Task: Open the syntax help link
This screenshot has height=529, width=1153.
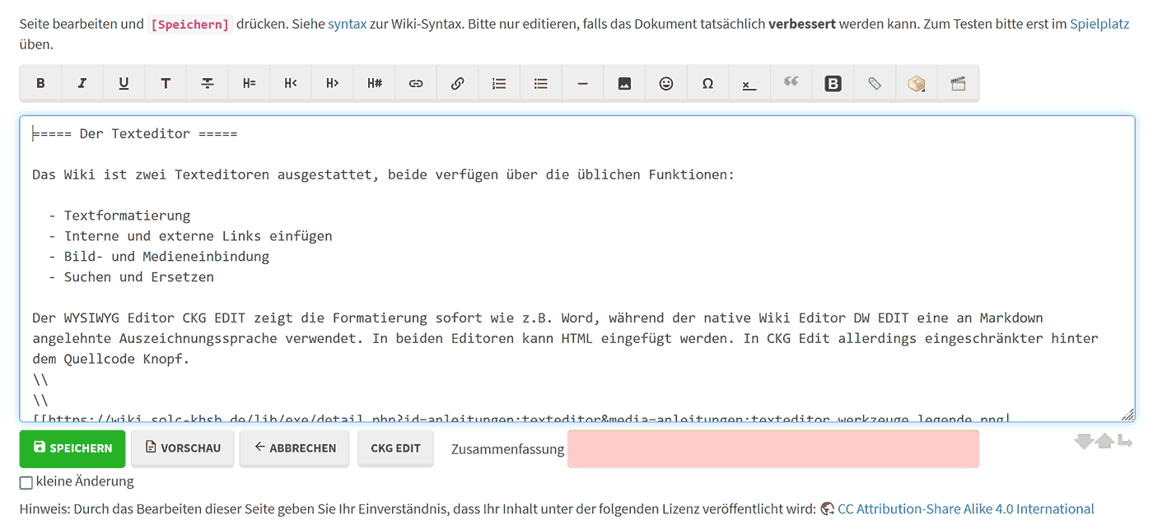Action: pyautogui.click(x=347, y=24)
